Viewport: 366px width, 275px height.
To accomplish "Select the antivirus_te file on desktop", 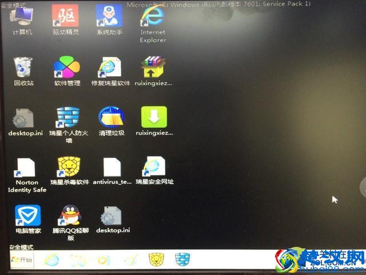I will pyautogui.click(x=112, y=167).
